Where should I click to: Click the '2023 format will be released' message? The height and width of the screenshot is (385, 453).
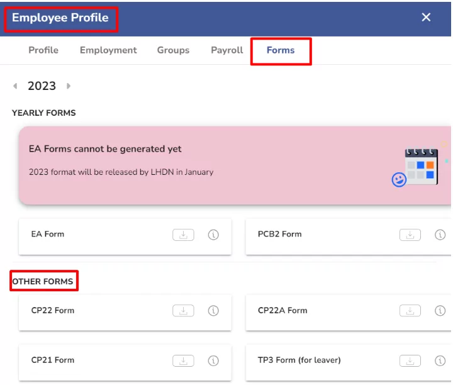point(121,172)
